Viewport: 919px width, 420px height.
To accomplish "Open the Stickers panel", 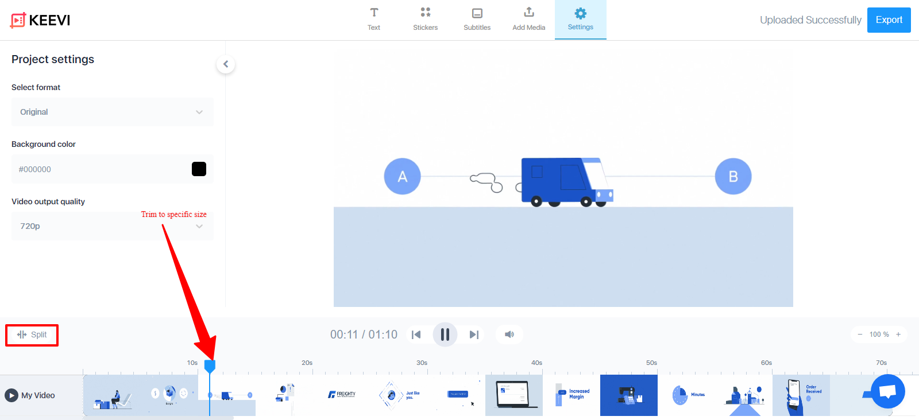I will (x=425, y=20).
